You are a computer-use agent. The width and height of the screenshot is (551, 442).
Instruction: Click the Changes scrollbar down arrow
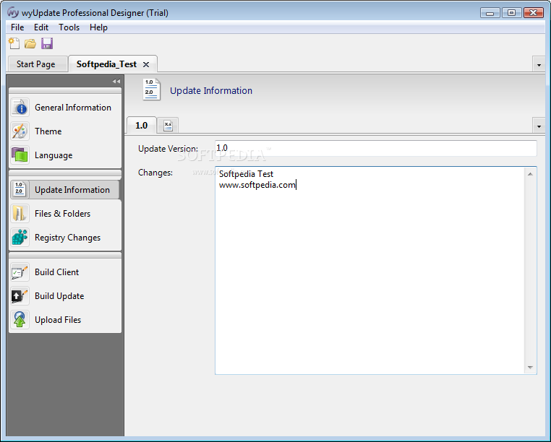click(x=530, y=367)
